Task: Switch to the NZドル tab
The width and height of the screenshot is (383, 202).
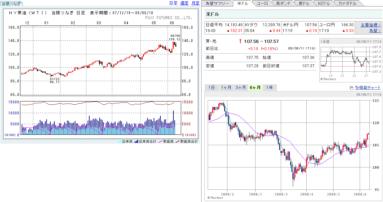Action: [x=324, y=4]
